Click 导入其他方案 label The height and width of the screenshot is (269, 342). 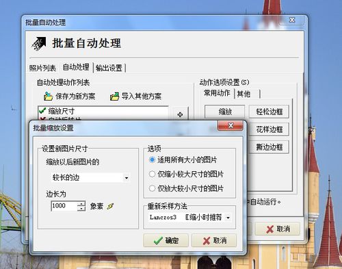click(x=142, y=96)
